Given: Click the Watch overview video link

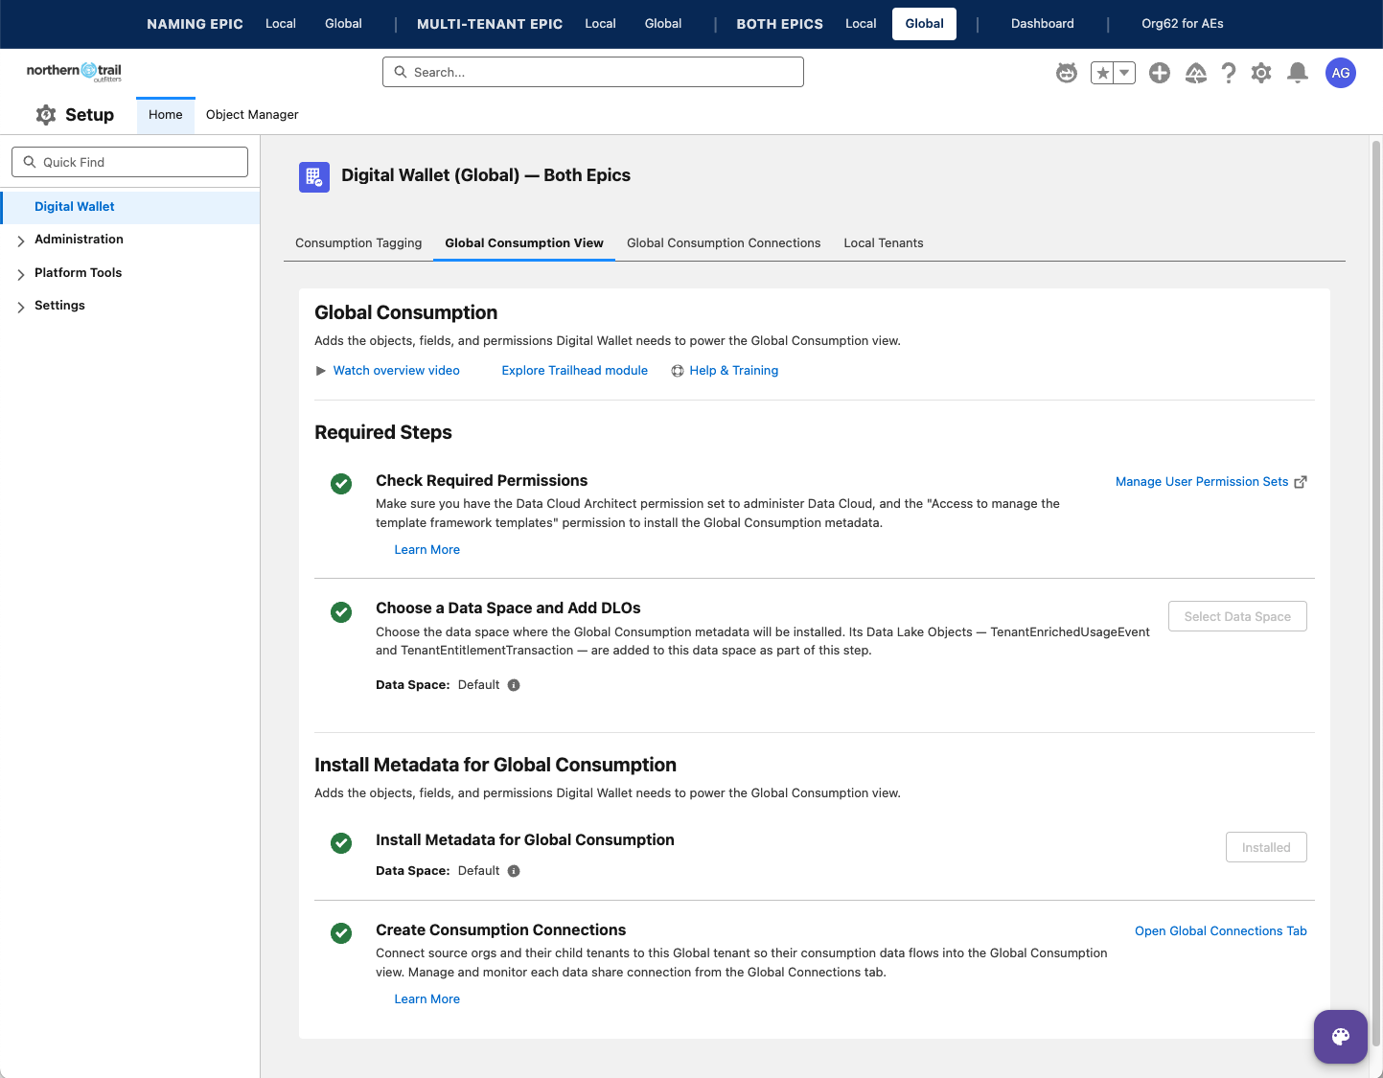Looking at the screenshot, I should click(x=397, y=371).
